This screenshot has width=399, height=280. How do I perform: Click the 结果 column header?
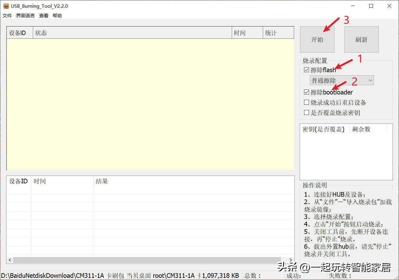(x=194, y=181)
